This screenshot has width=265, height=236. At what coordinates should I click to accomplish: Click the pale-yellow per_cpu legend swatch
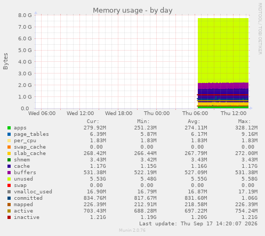click(9, 141)
